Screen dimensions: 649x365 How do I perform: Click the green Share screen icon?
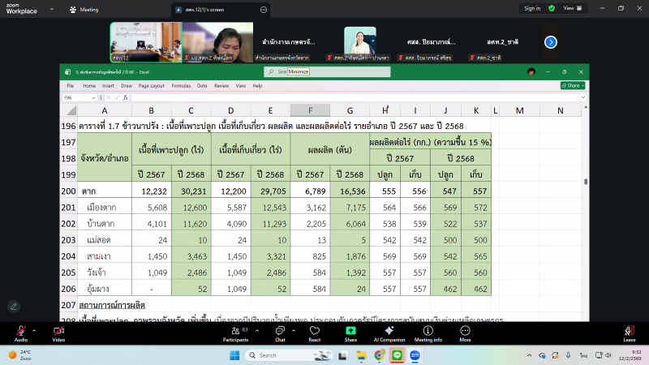pos(350,331)
